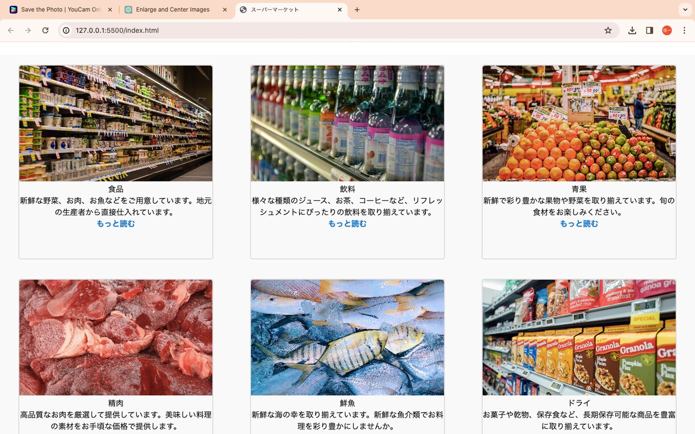Click description starting 高品質なお肉を厳選
This screenshot has width=695, height=434.
point(116,420)
